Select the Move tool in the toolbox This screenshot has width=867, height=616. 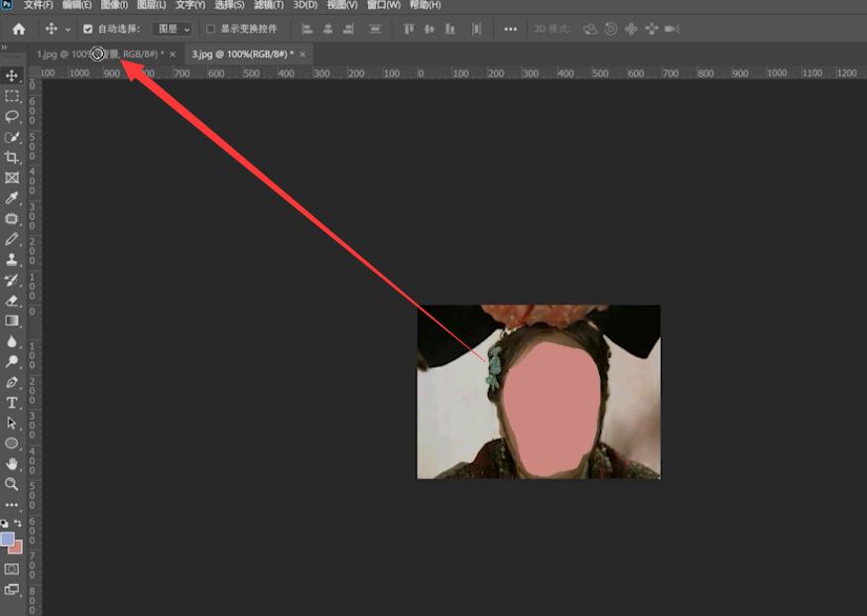tap(12, 75)
